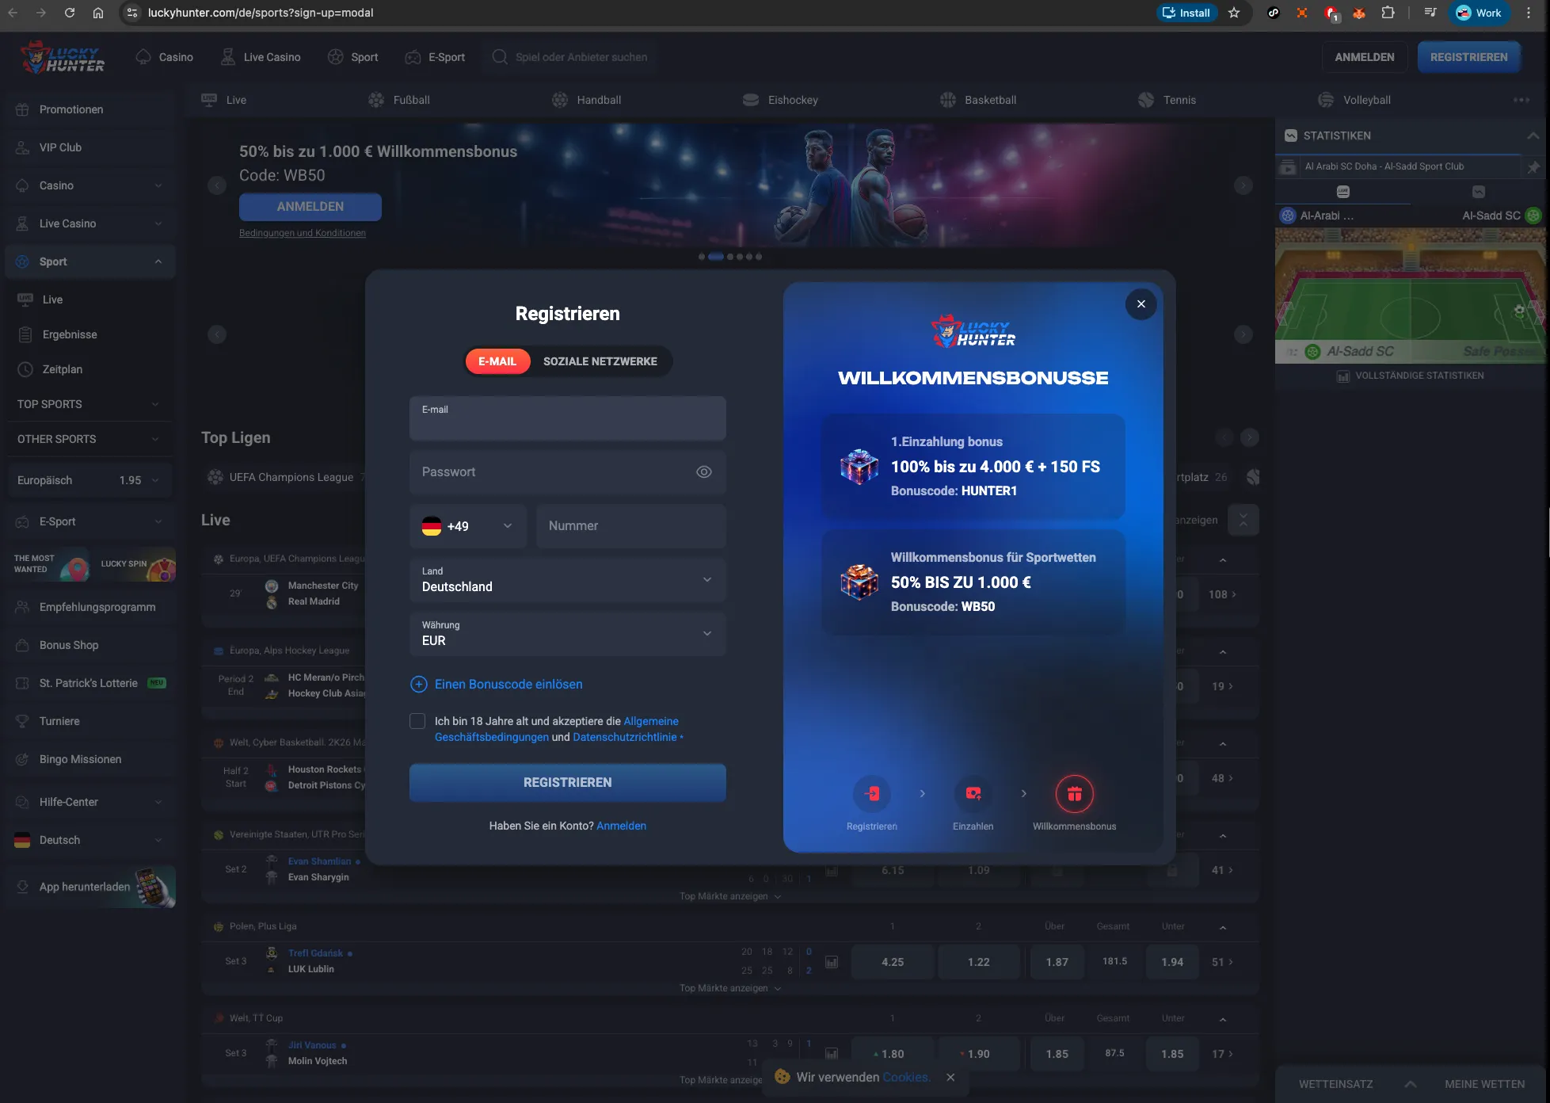Click the Einzahlen step icon
Image resolution: width=1550 pixels, height=1103 pixels.
tap(973, 794)
